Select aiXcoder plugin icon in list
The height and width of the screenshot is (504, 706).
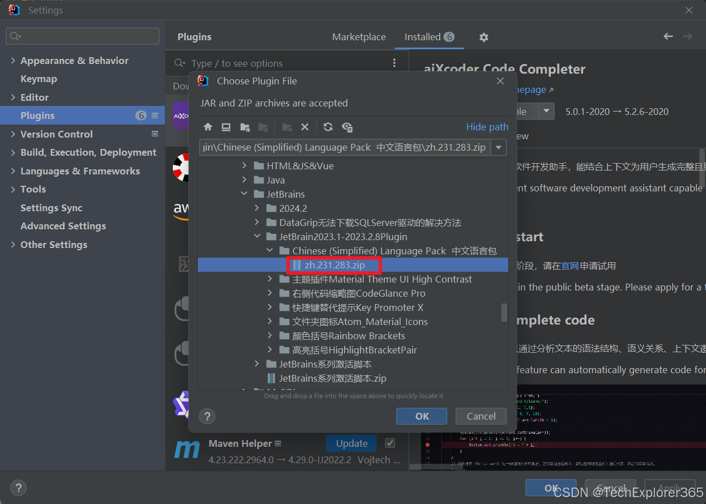(181, 116)
